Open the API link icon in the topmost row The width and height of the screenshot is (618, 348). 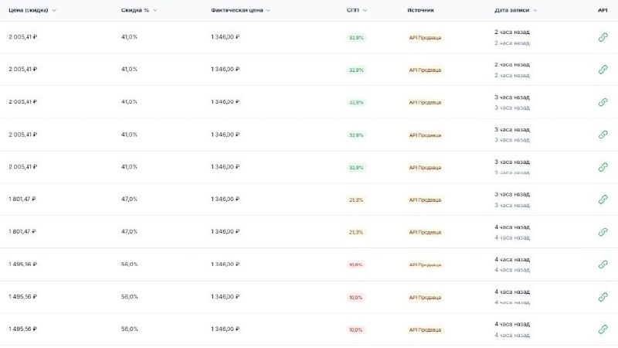coord(603,37)
